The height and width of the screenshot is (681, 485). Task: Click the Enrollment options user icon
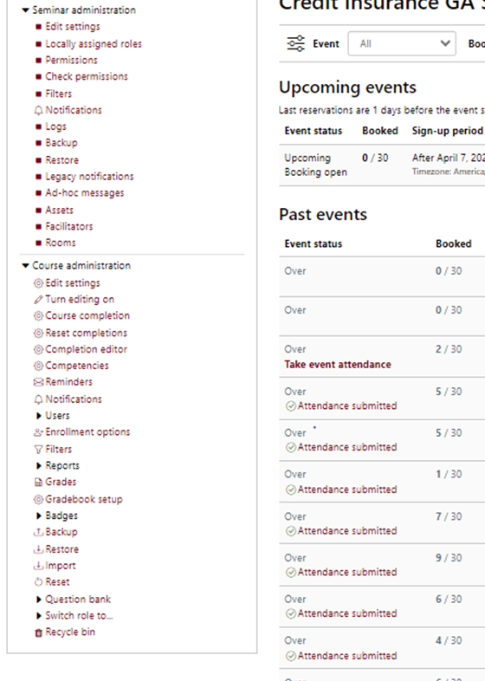pyautogui.click(x=39, y=432)
